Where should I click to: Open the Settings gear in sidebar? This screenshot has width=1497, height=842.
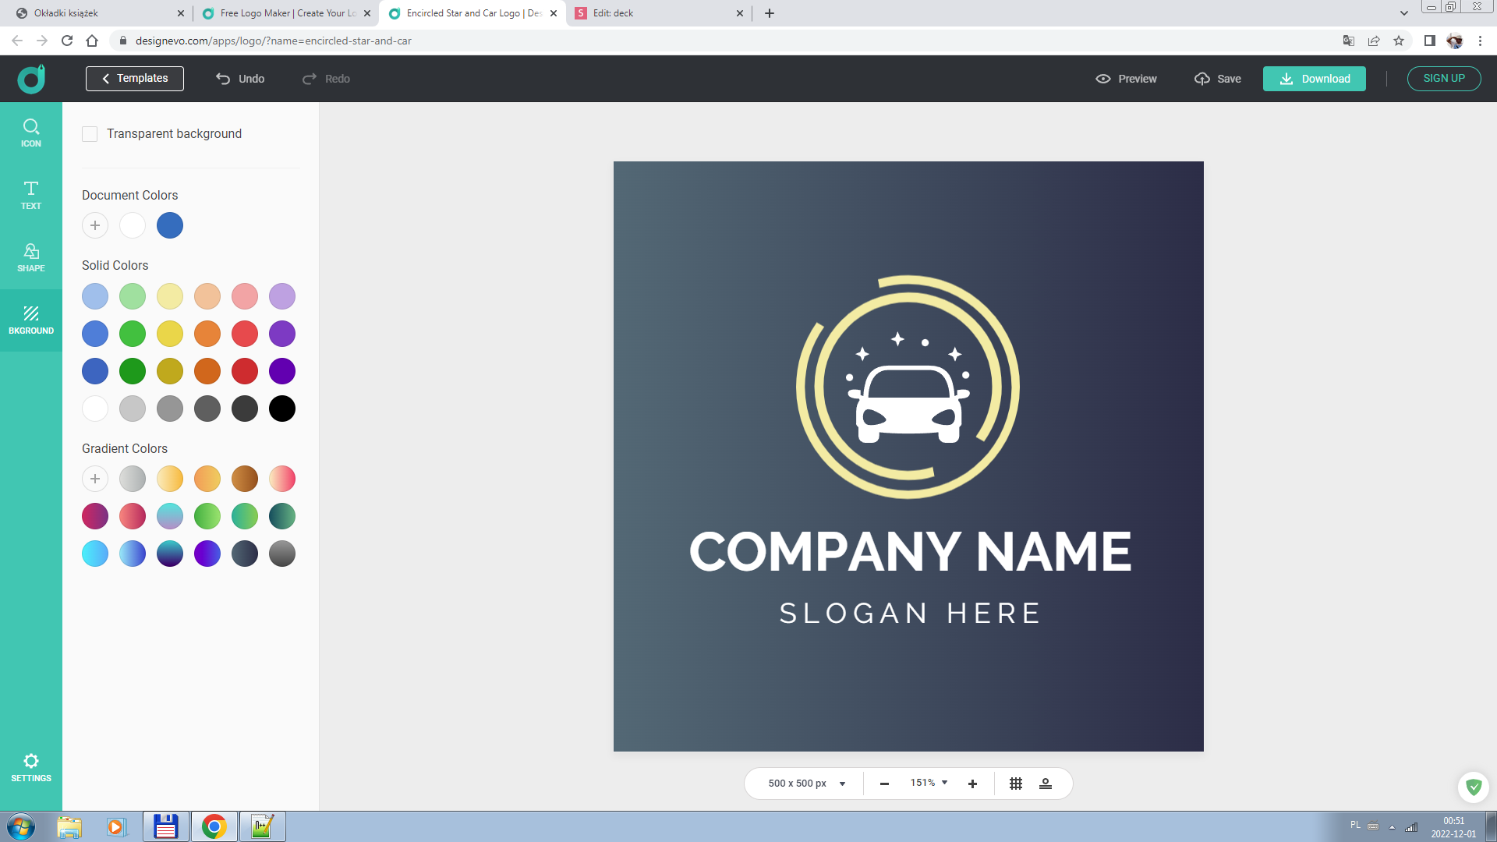31,767
